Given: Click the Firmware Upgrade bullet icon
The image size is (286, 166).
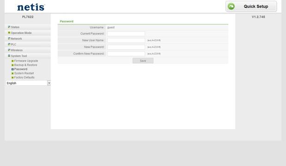Looking at the screenshot, I should click(x=12, y=61).
